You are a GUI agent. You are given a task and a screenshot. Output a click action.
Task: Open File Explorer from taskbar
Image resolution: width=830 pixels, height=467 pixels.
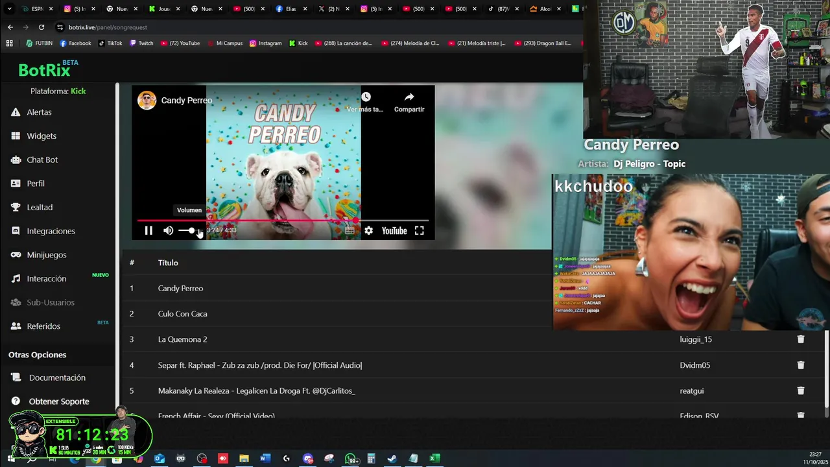(244, 459)
